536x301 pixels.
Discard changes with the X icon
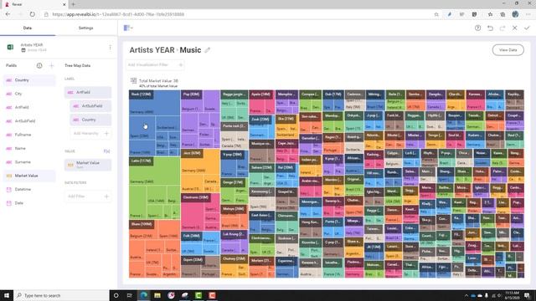pos(515,28)
